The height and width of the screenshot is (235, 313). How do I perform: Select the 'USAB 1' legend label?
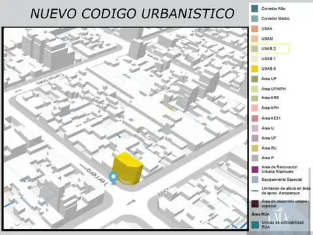point(269,59)
